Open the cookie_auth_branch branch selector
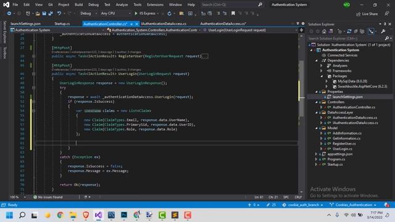This screenshot has width=395, height=222. click(302, 205)
